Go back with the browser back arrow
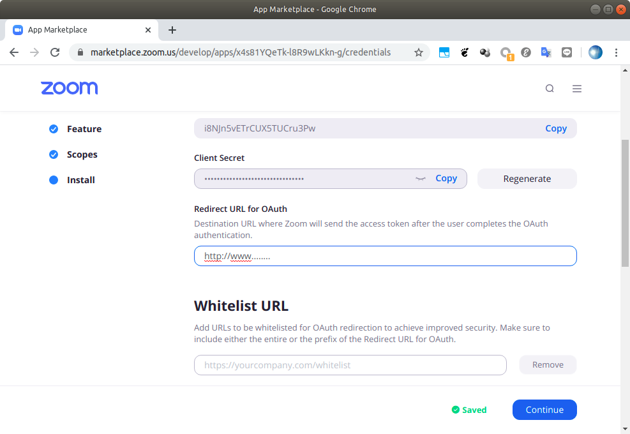The width and height of the screenshot is (630, 434). [x=14, y=52]
